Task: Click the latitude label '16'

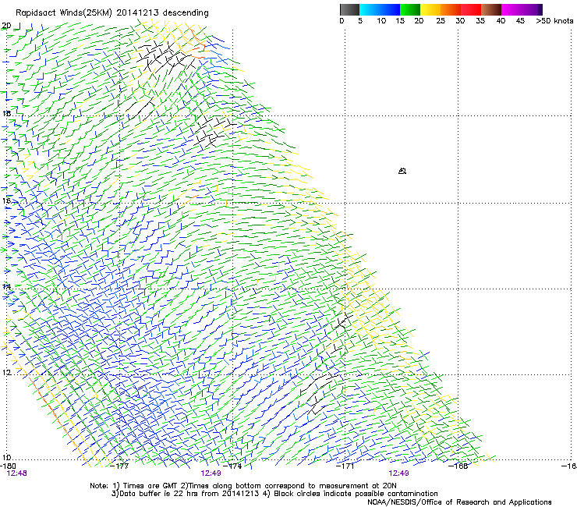Action: point(6,201)
